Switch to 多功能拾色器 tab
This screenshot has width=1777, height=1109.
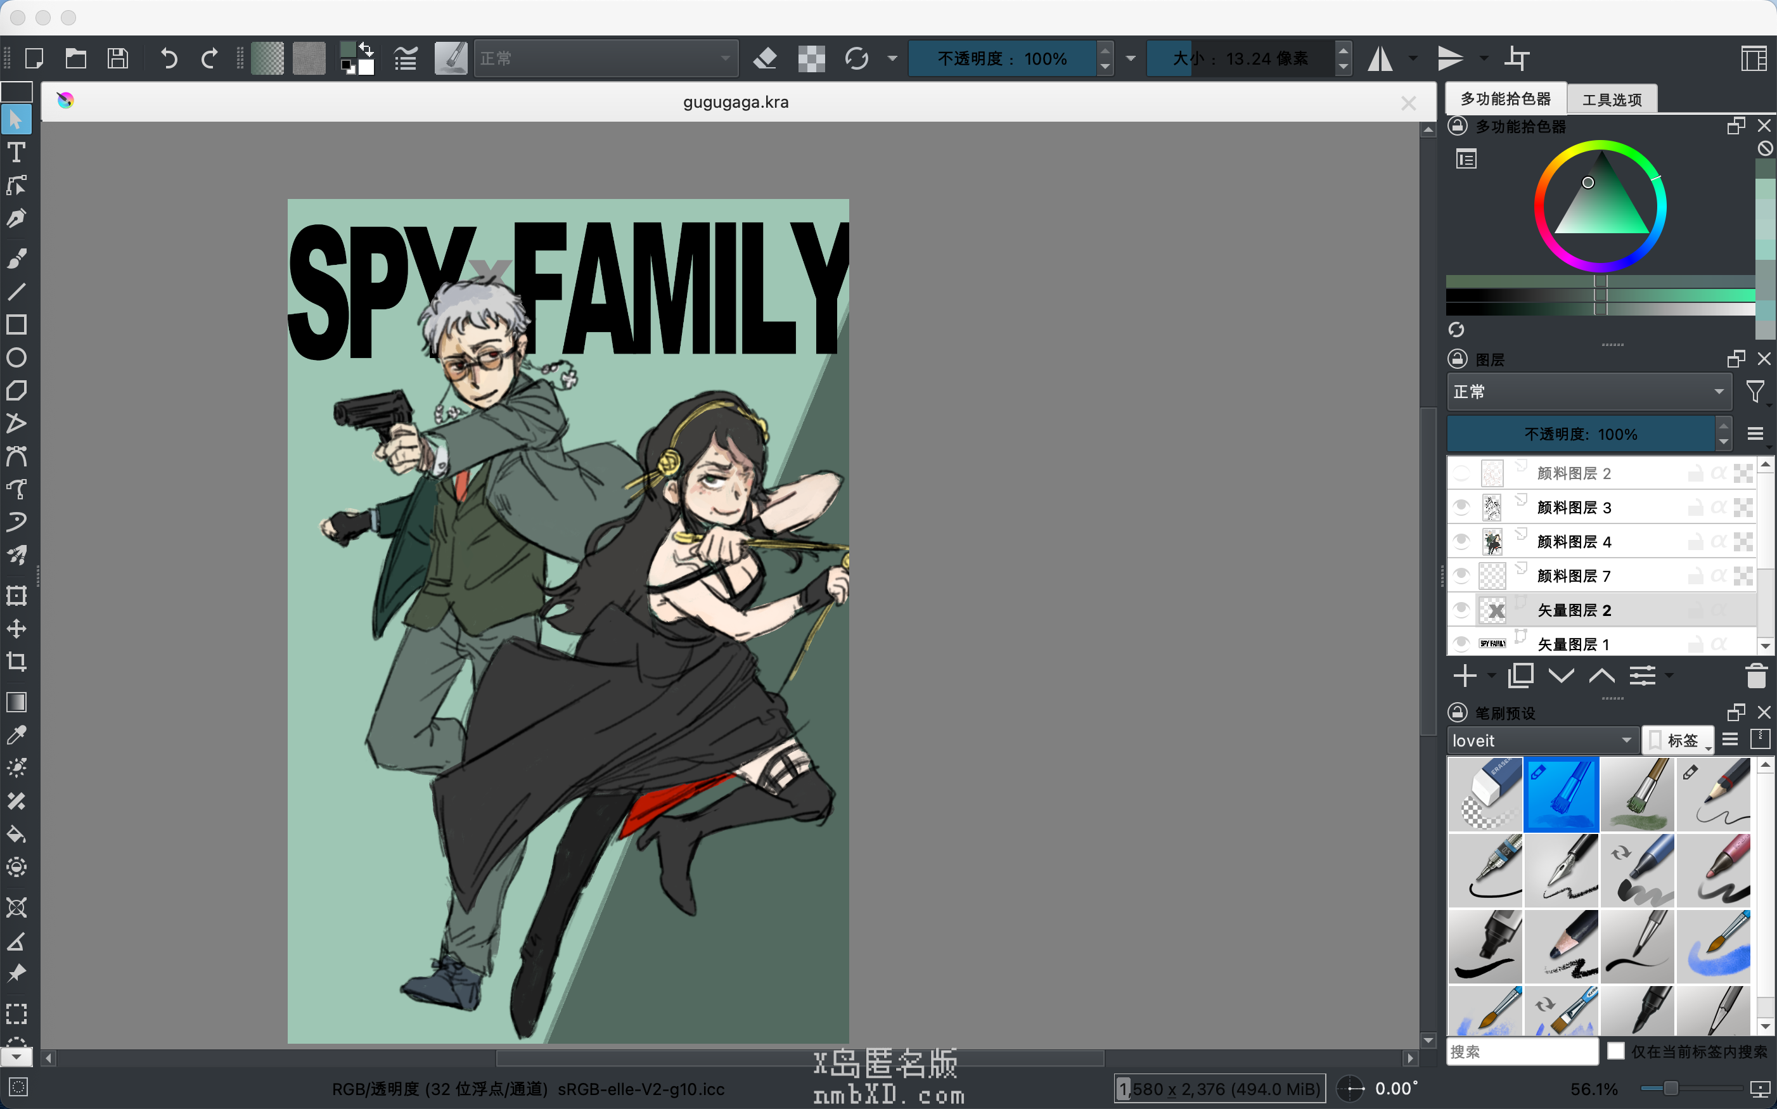(x=1505, y=99)
